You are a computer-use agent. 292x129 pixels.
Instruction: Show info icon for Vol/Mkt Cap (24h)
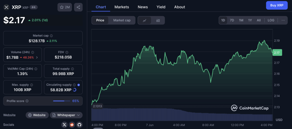[36, 69]
